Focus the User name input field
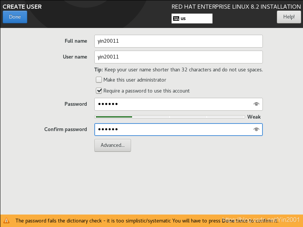 [178, 57]
